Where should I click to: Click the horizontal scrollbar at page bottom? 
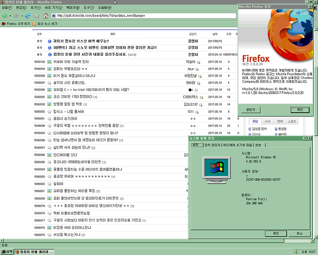[x=157, y=240]
